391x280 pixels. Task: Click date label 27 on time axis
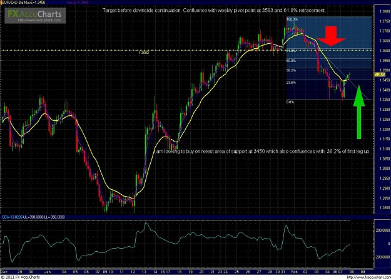[x=259, y=272]
